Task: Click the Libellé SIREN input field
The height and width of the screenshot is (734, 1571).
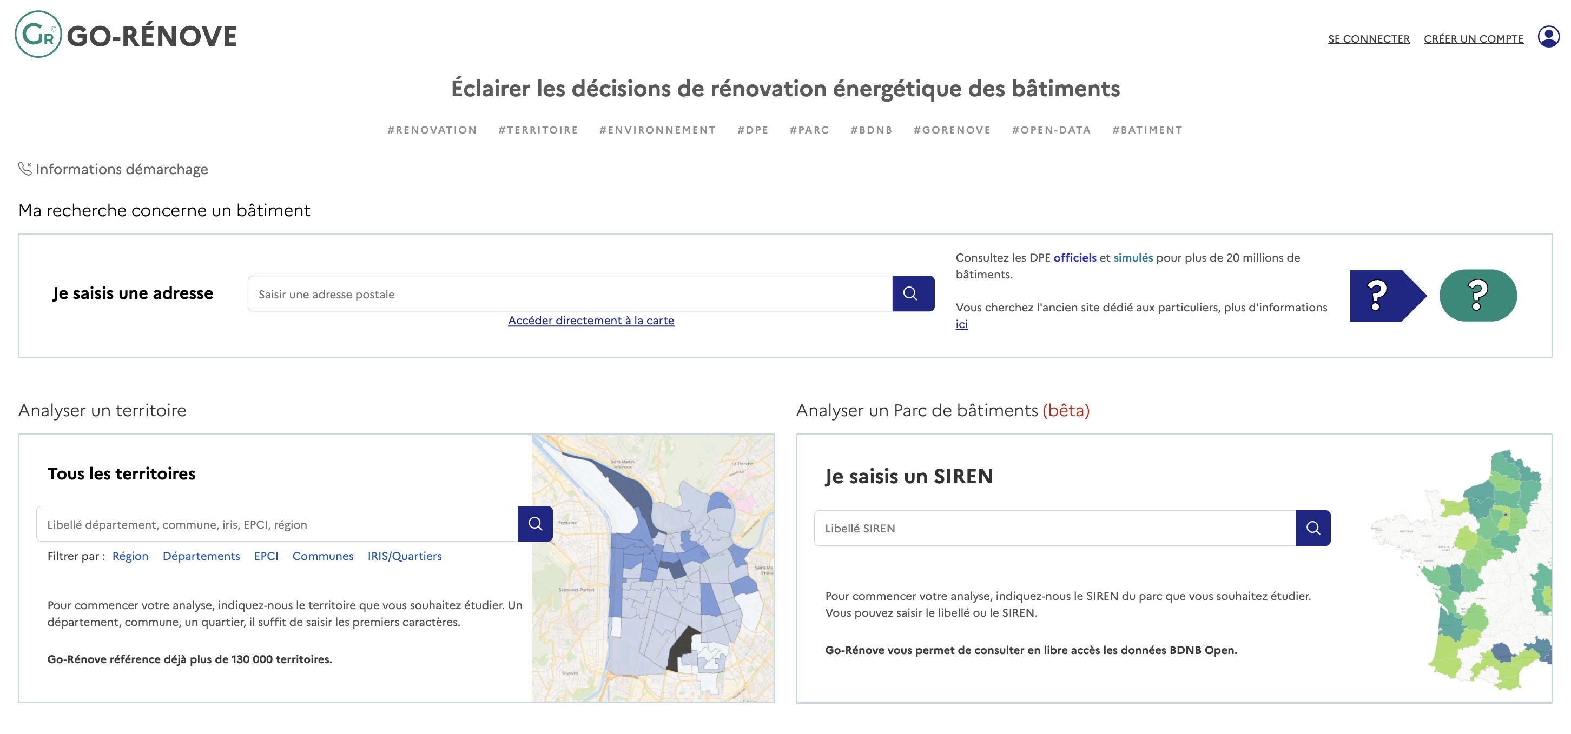Action: (x=1054, y=528)
